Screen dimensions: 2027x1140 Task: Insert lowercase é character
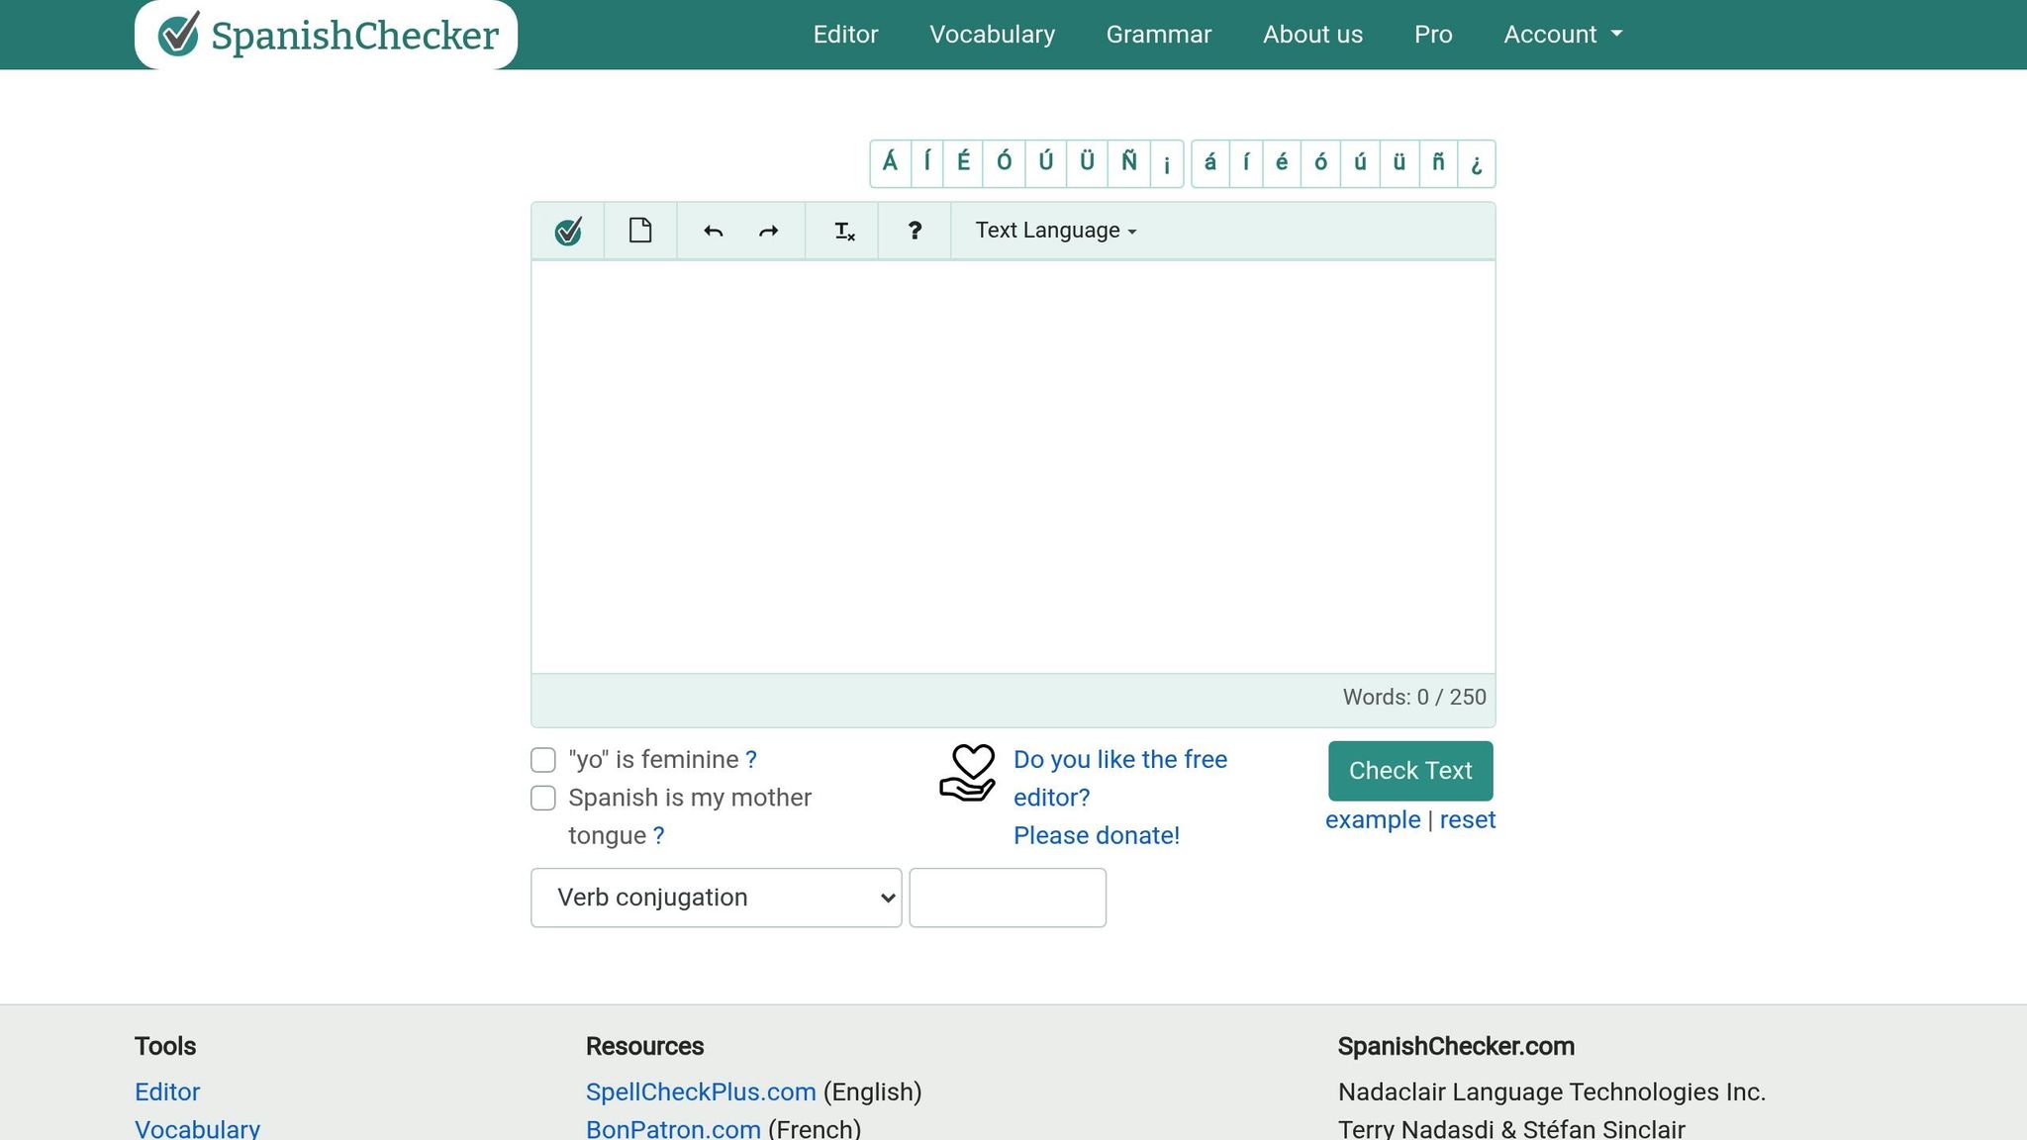pos(1282,163)
